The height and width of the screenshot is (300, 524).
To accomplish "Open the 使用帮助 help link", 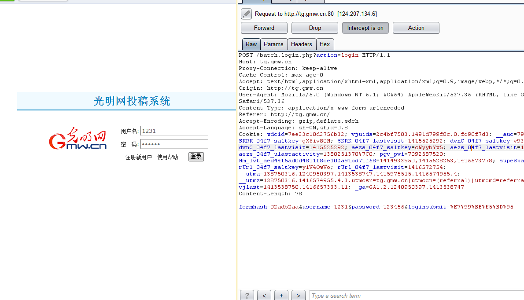I will click(x=168, y=157).
